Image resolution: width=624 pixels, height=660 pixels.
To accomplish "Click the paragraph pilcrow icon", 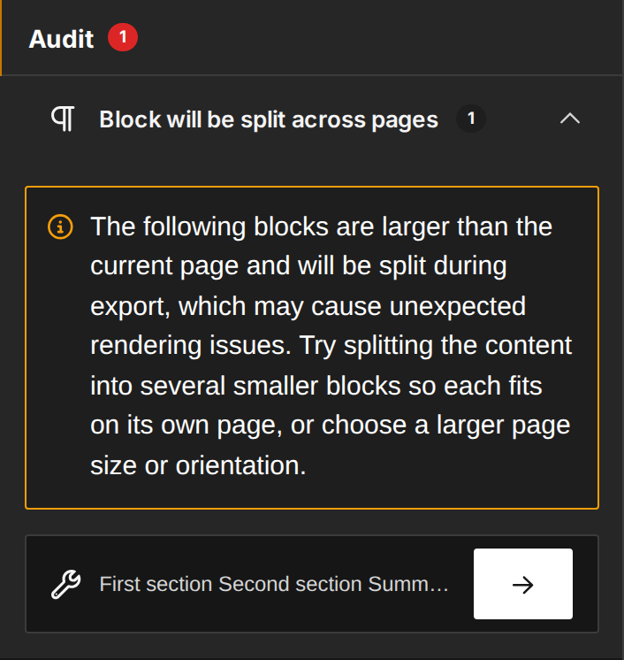I will coord(63,119).
